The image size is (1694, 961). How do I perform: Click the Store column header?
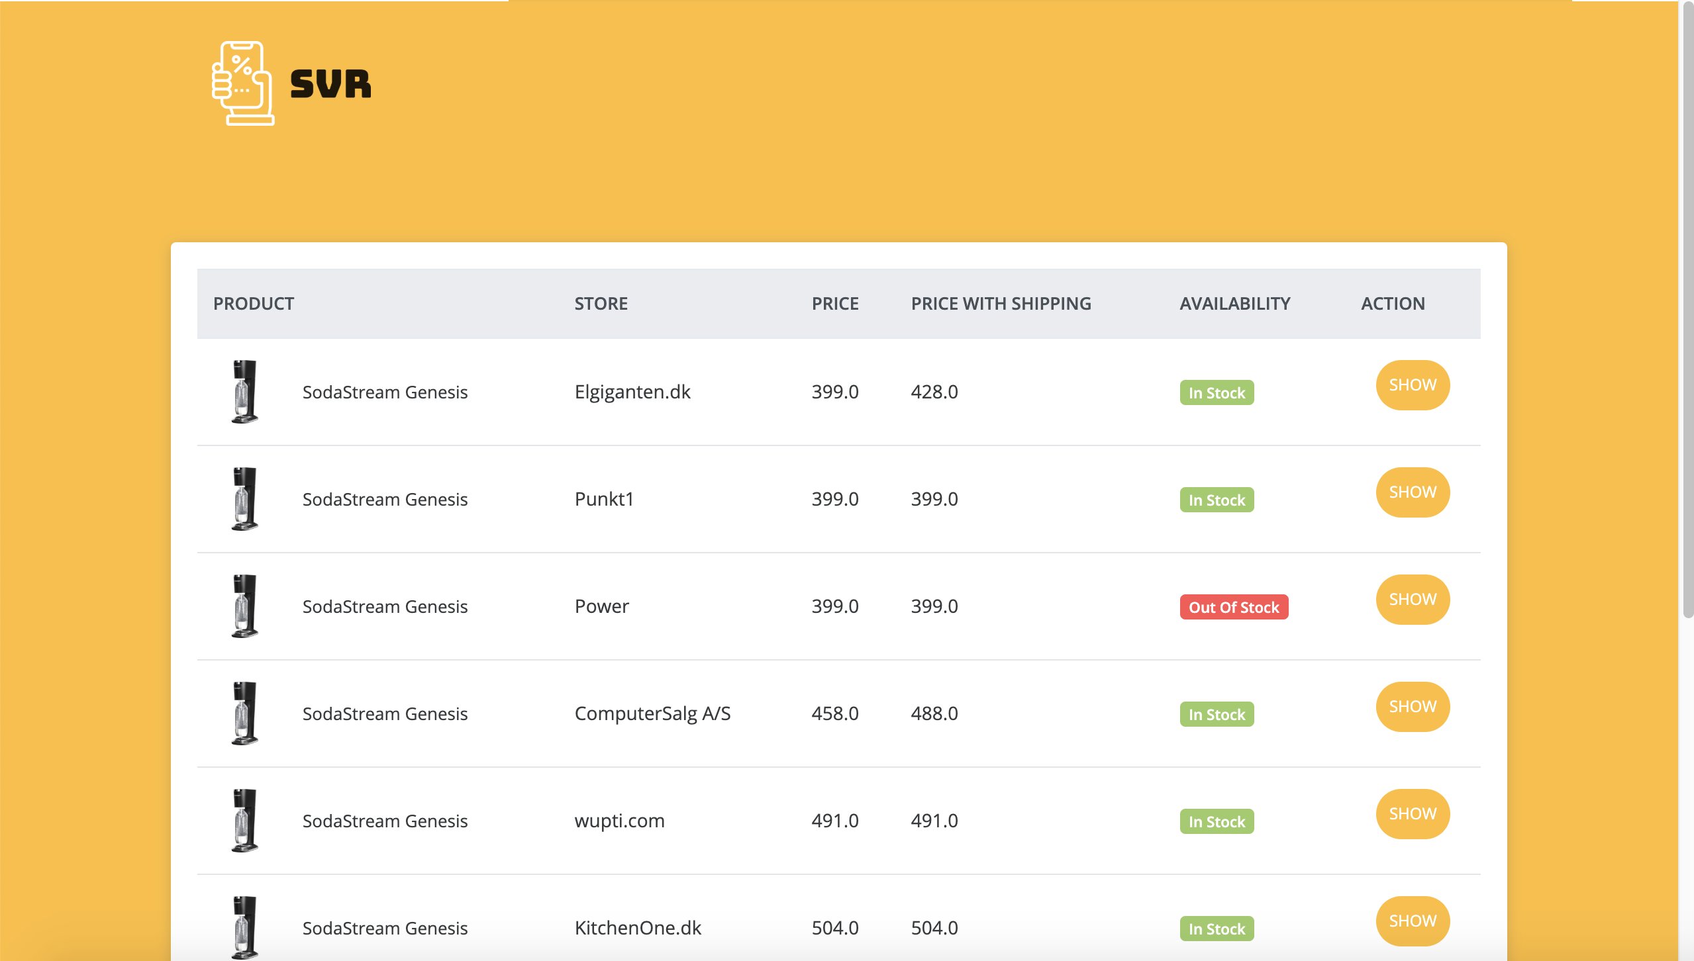[601, 304]
